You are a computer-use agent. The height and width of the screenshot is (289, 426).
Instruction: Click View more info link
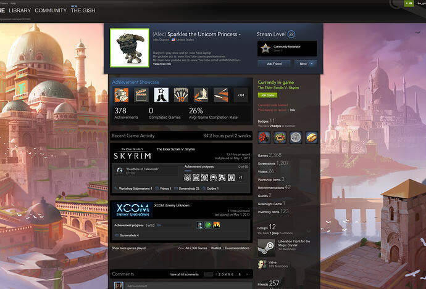(162, 64)
